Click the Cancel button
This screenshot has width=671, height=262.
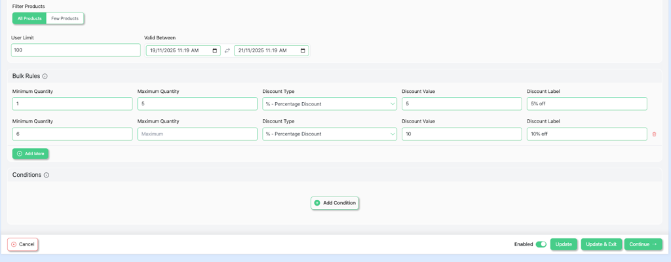point(23,244)
